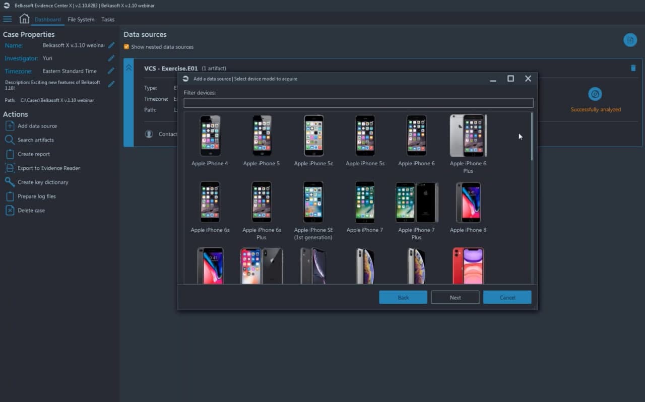Go to the Home screen icon
645x402 pixels.
tap(24, 19)
